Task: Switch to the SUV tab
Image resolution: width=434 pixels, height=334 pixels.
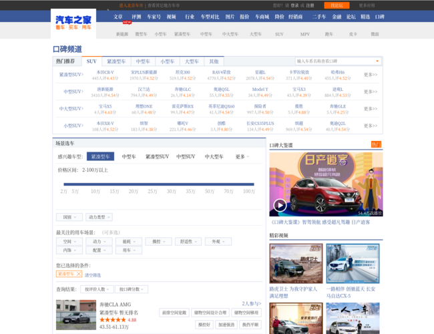Action: point(91,61)
